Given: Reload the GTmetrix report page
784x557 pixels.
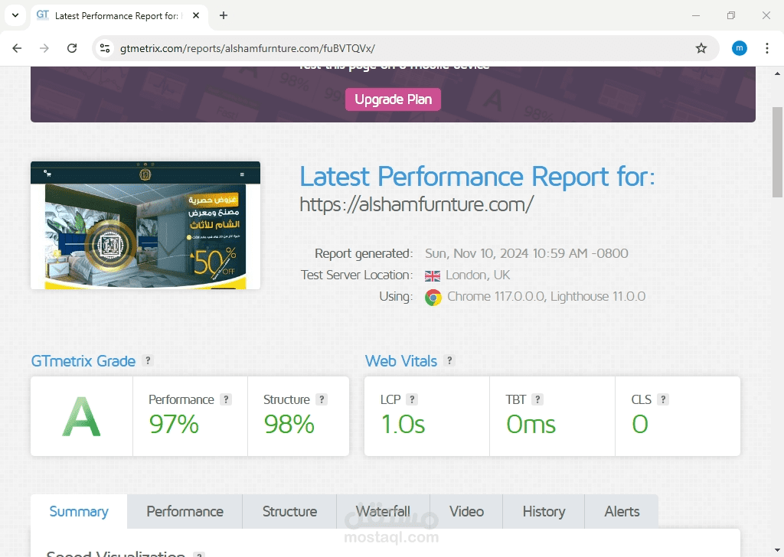Looking at the screenshot, I should tap(72, 48).
